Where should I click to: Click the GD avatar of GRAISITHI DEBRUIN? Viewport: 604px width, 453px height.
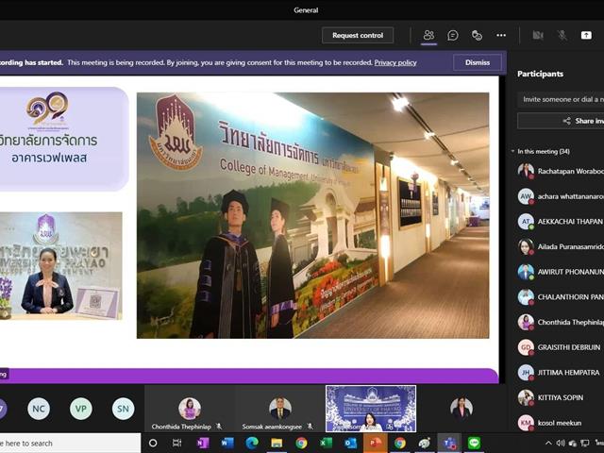[526, 347]
